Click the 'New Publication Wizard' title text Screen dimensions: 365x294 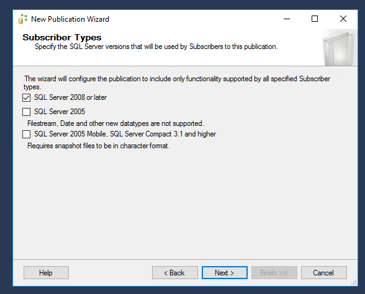pyautogui.click(x=70, y=19)
